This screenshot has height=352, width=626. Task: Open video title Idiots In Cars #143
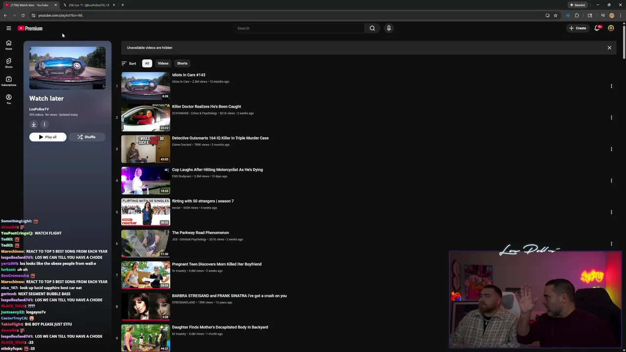[189, 75]
